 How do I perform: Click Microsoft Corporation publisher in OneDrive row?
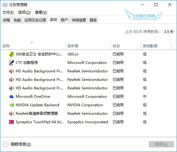click(x=87, y=97)
